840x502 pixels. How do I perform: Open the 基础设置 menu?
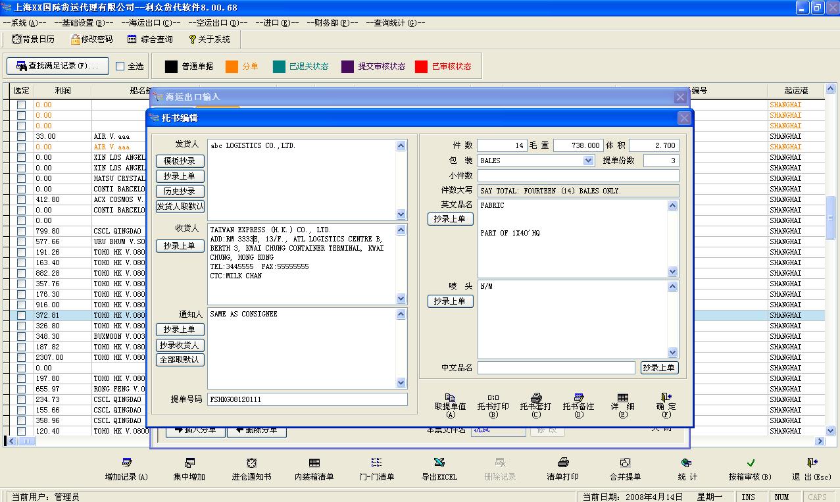84,22
